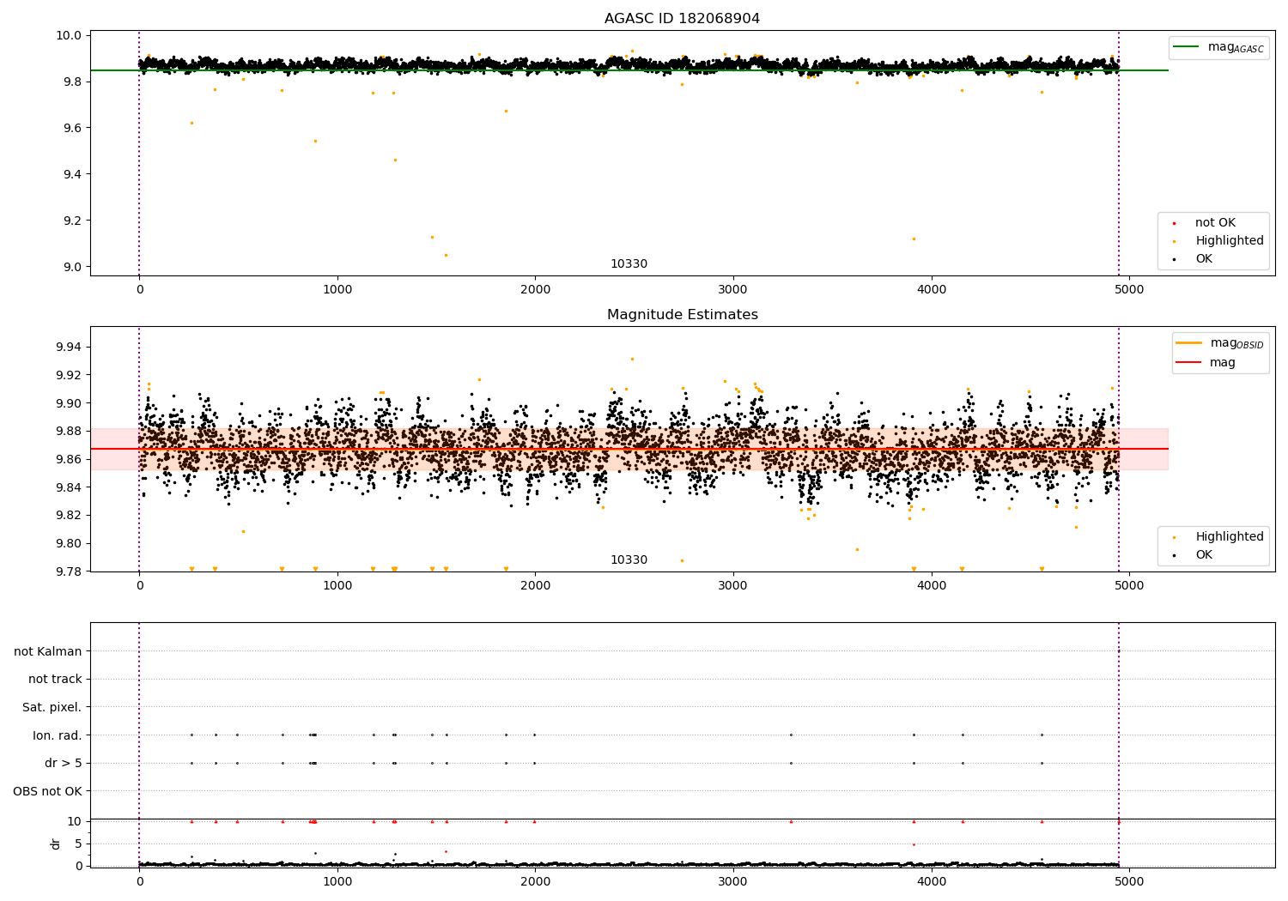Image resolution: width=1288 pixels, height=901 pixels.
Task: Click 'Highlighted' in the top plot legend
Action: coord(1229,241)
